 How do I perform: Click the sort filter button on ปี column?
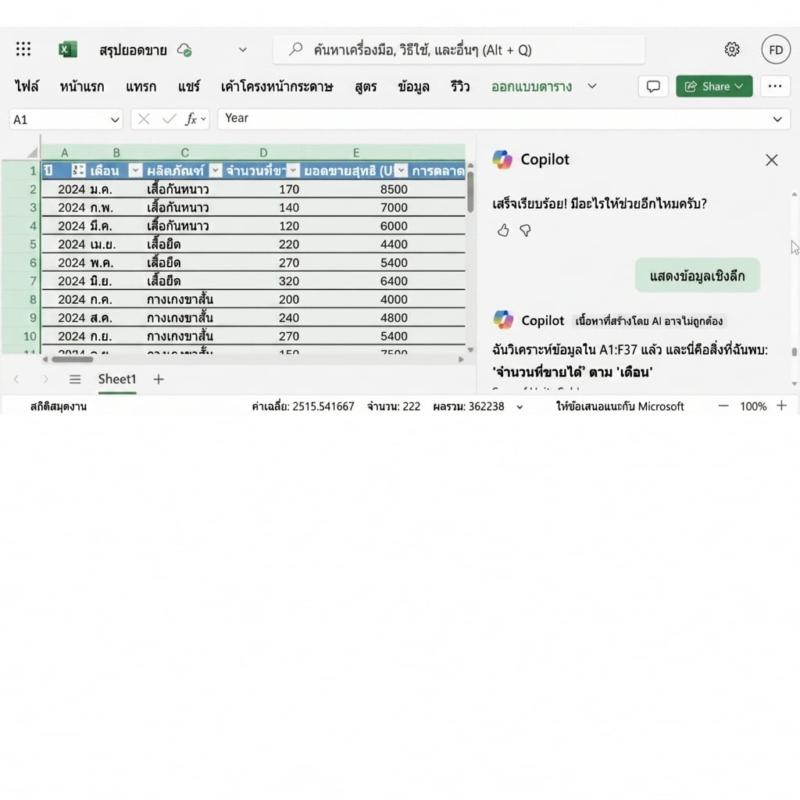point(78,170)
